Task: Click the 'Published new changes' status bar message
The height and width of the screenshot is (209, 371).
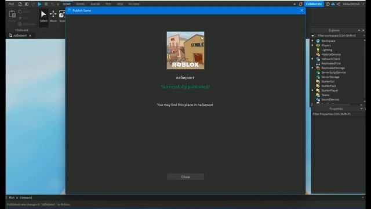Action: (x=39, y=204)
